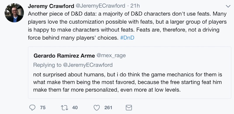Click the direct message envelope icon
This screenshot has width=234, height=114.
129,108
